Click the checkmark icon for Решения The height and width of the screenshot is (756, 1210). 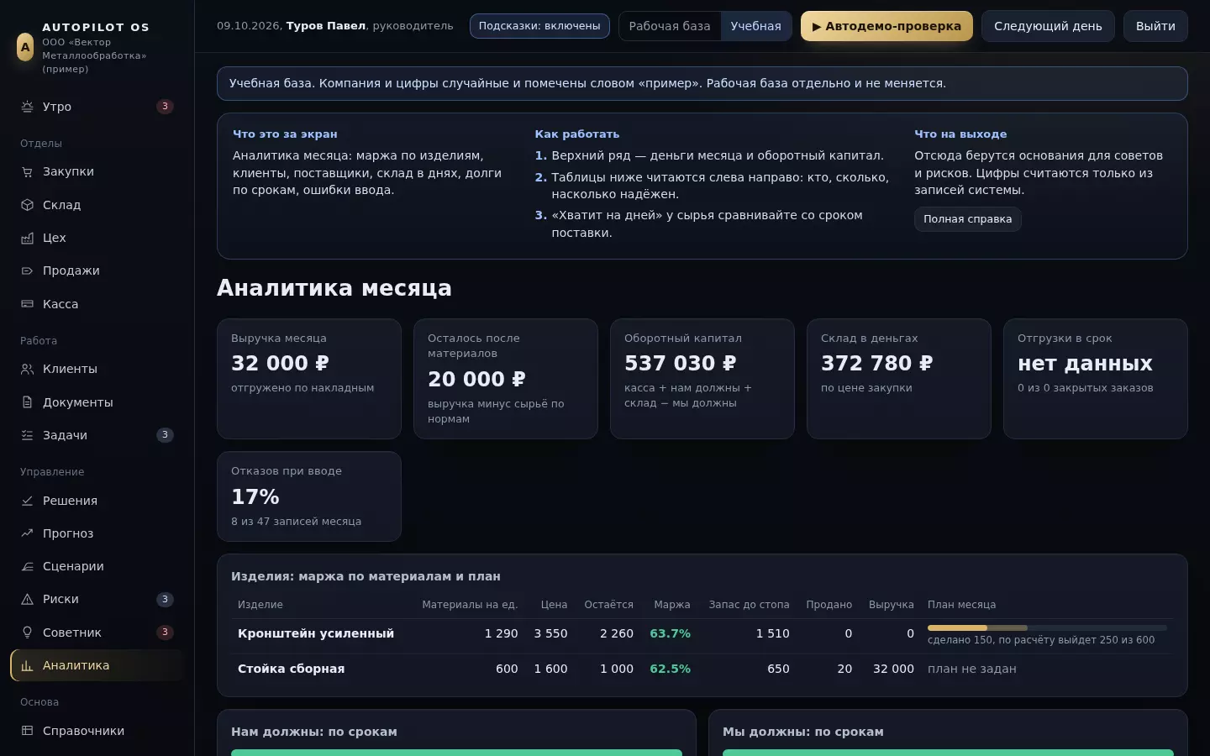point(27,501)
